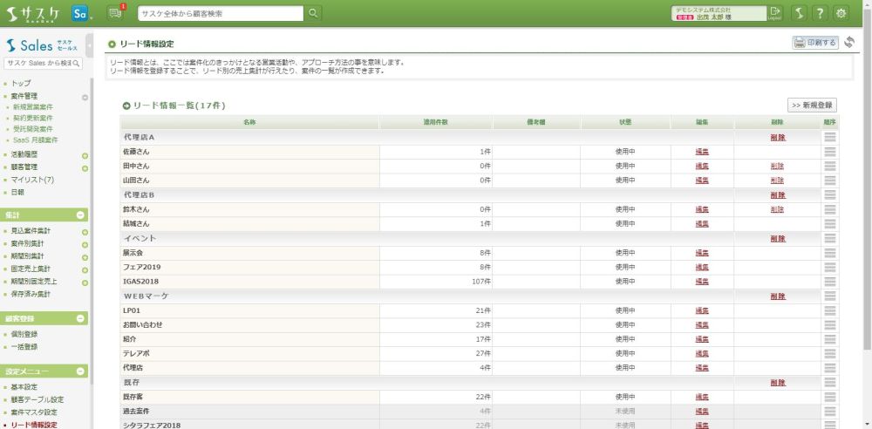Expand 見込案件集計 with its plus icon
This screenshot has height=429, width=872.
coord(85,232)
